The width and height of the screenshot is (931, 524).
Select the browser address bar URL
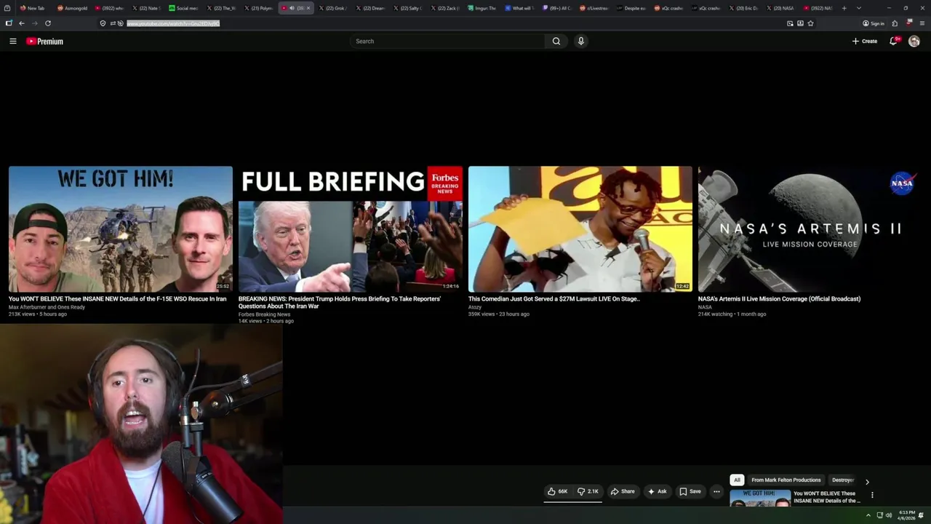[173, 23]
